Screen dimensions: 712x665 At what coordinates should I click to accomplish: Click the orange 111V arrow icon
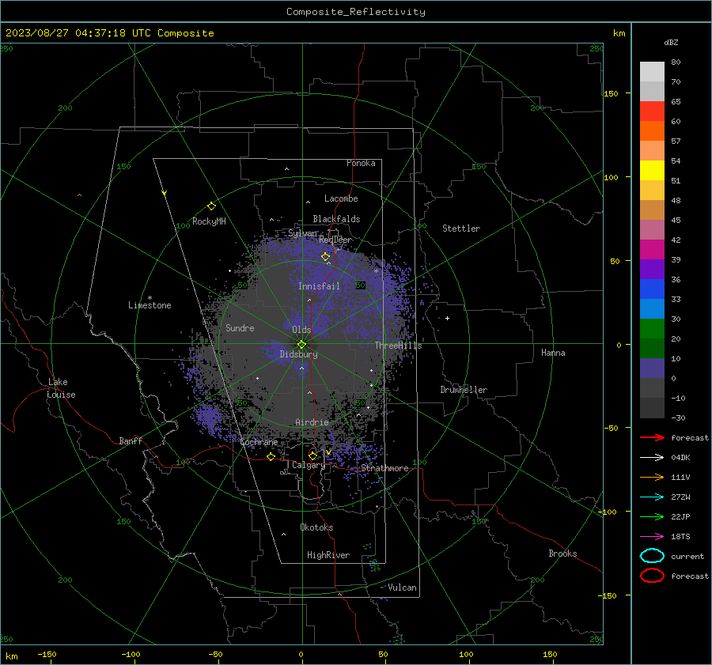[652, 477]
